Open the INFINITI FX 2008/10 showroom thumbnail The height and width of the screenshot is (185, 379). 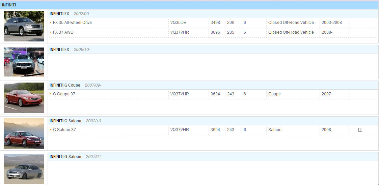[24, 62]
